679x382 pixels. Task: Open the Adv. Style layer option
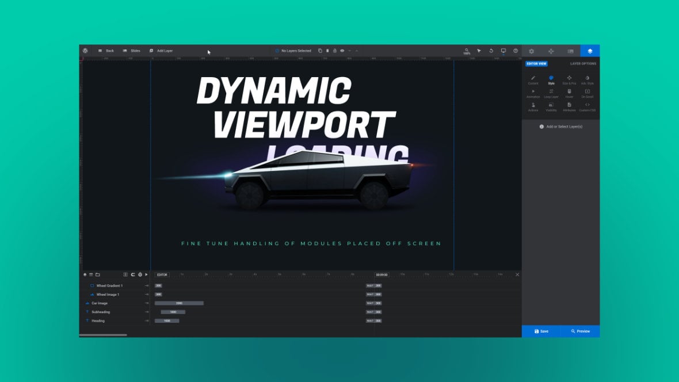point(587,80)
